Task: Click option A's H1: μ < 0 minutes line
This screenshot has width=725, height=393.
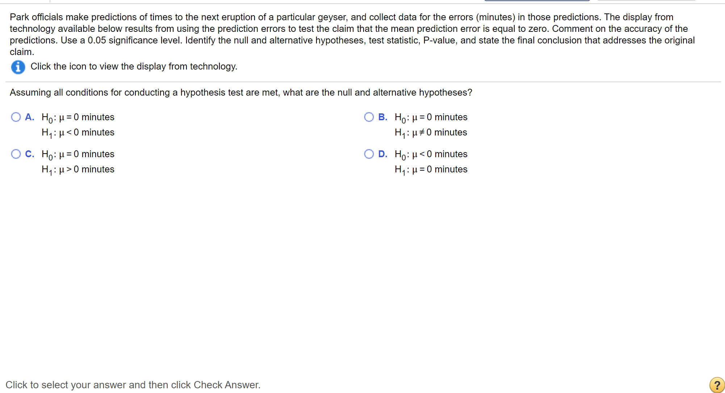Action: [78, 133]
